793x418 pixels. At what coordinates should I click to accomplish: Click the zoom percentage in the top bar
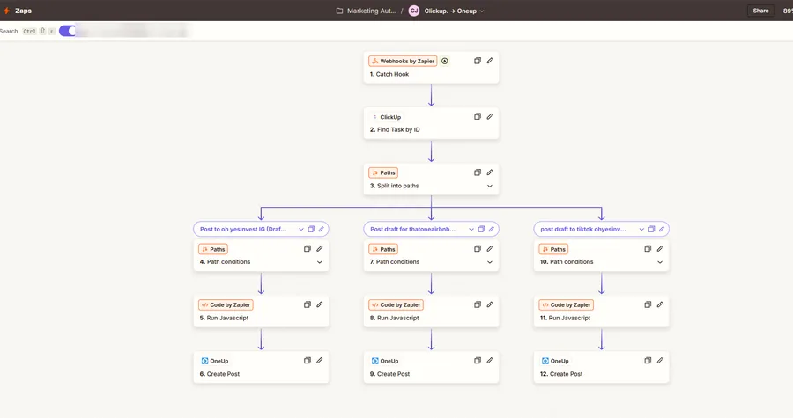(x=788, y=11)
